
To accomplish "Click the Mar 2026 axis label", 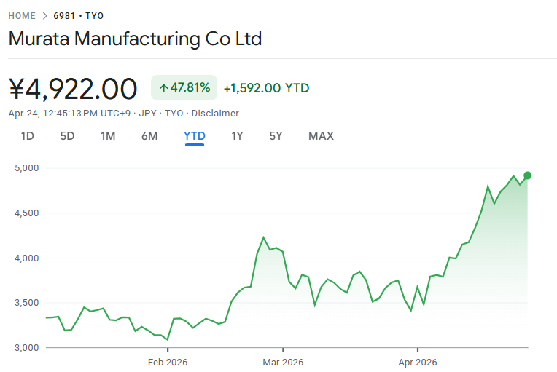I will click(x=283, y=362).
